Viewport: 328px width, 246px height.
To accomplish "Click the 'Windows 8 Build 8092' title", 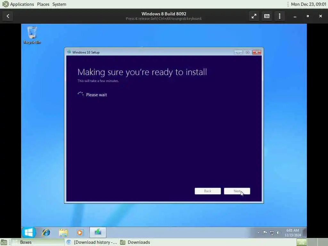I will [164, 14].
